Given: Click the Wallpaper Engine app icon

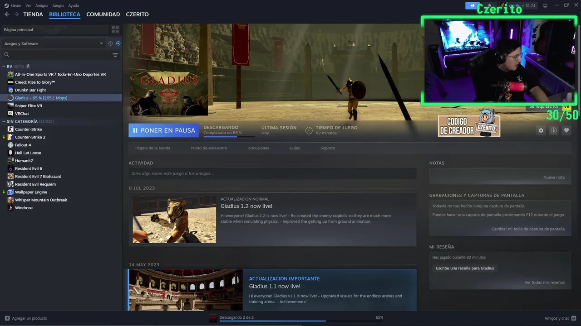Looking at the screenshot, I should pos(10,192).
